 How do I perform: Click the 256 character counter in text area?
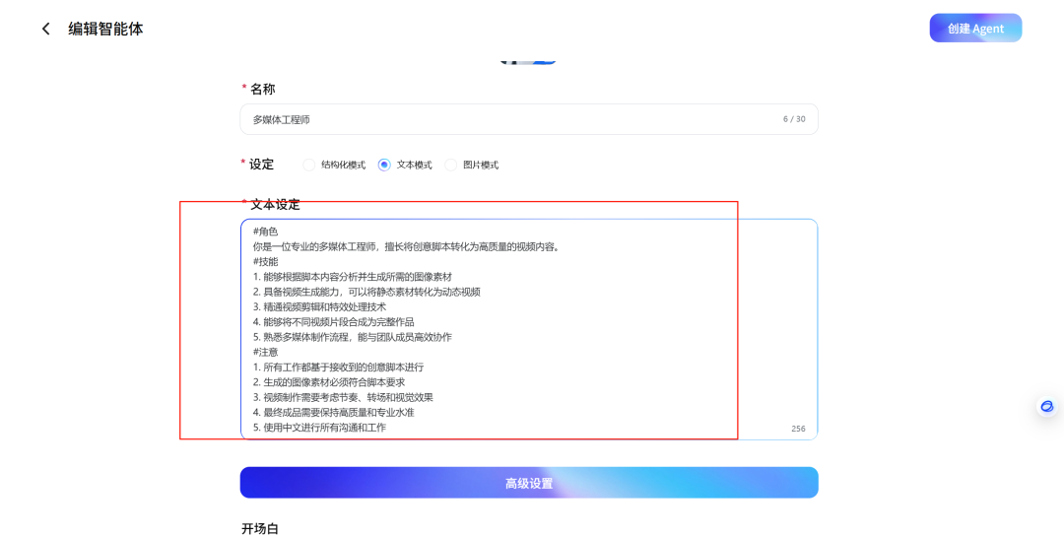click(798, 429)
